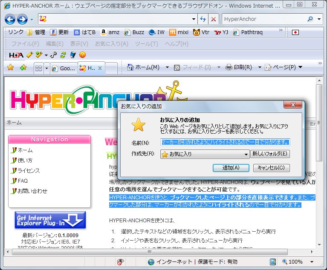Click the Japanese flag toolbar icon

(295, 32)
